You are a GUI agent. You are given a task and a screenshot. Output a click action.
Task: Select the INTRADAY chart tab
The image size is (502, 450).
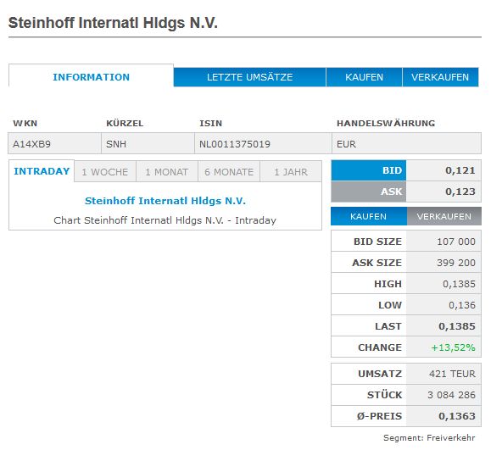pos(42,171)
